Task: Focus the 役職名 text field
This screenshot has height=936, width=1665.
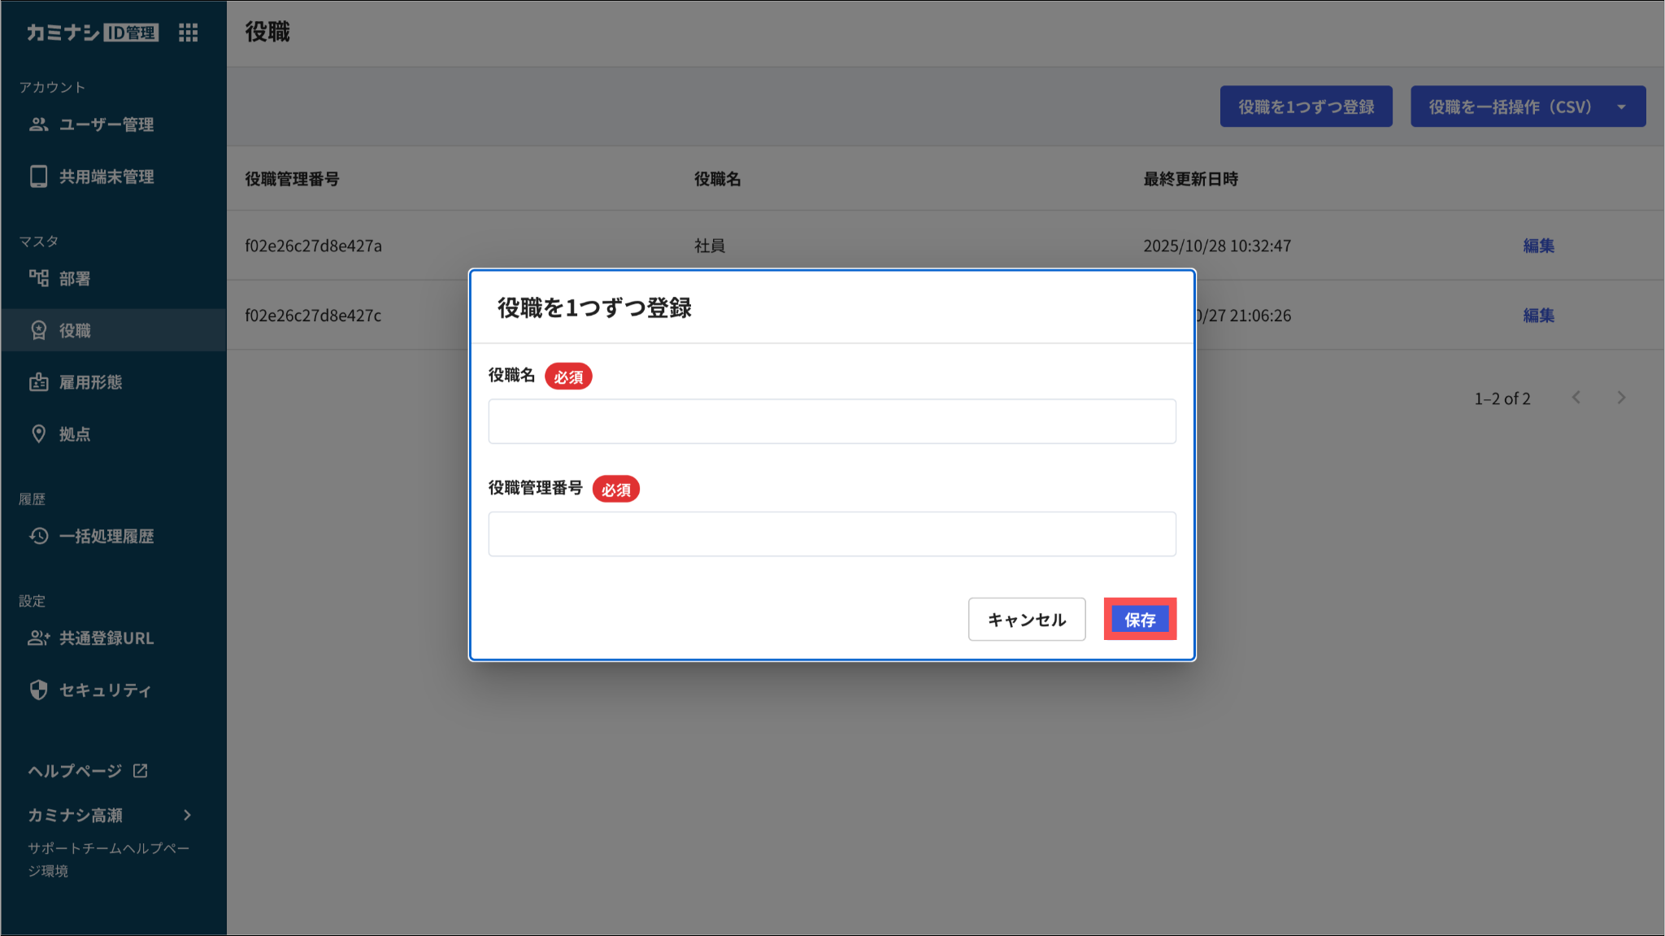Action: tap(832, 421)
